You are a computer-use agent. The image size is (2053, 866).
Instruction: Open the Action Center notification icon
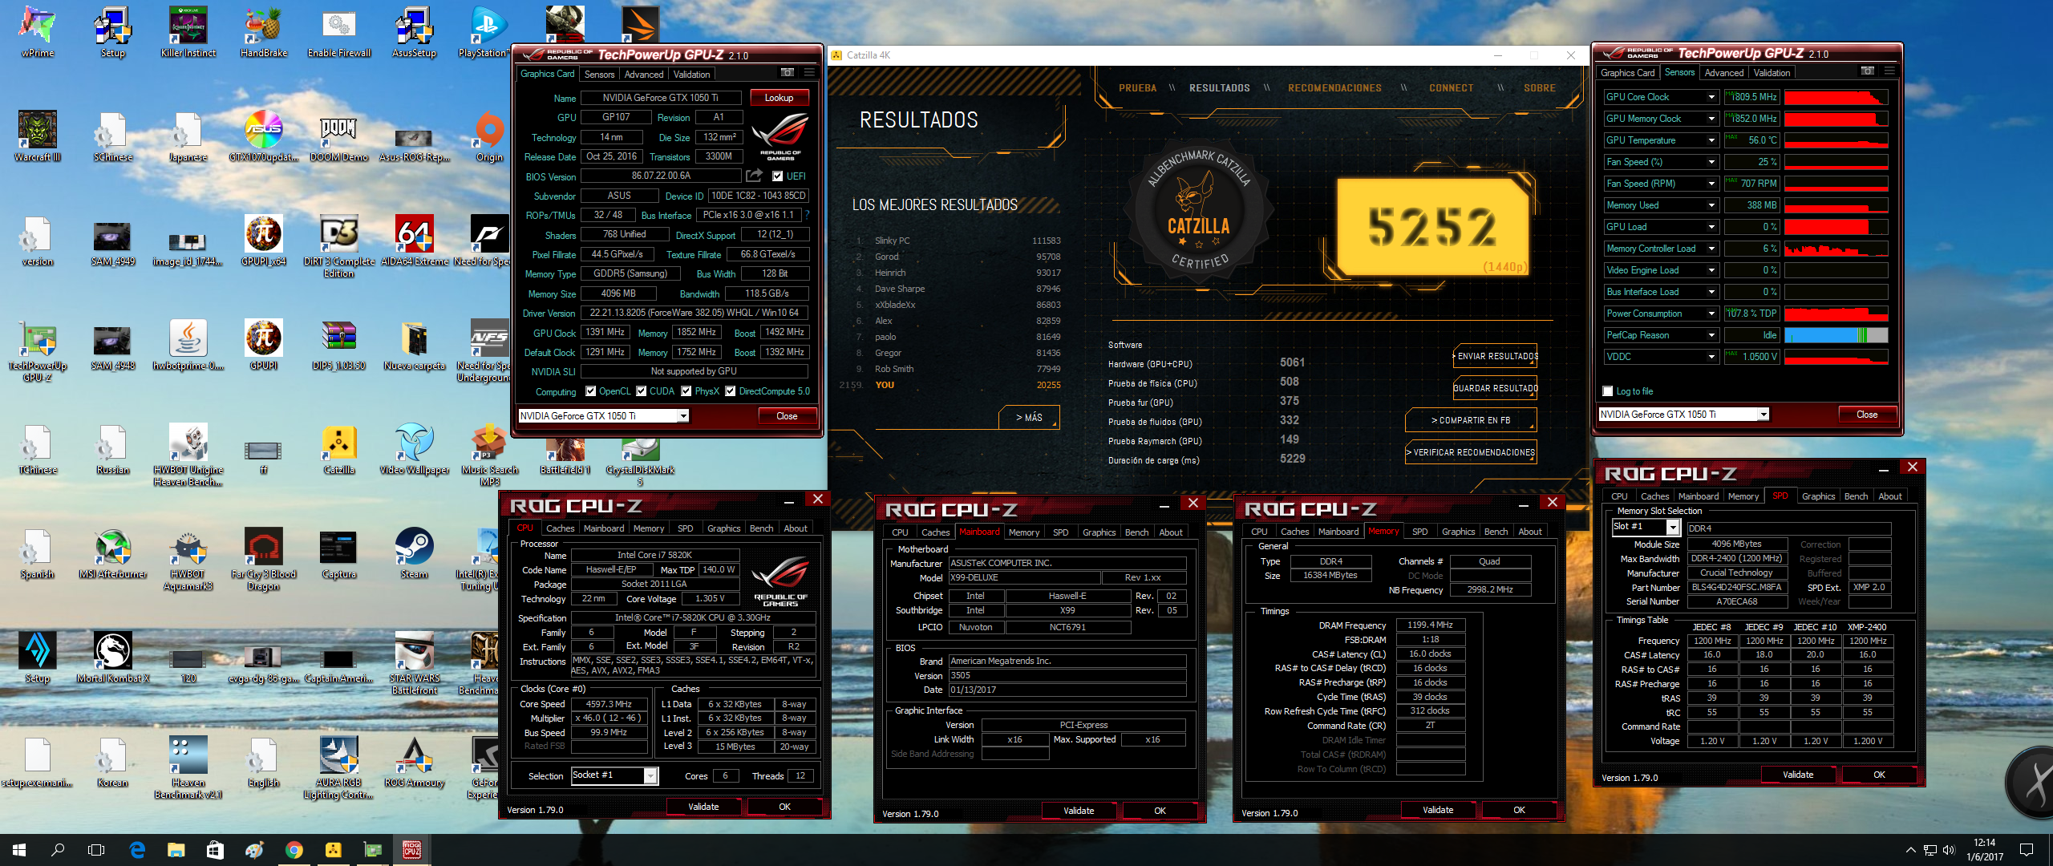2027,850
